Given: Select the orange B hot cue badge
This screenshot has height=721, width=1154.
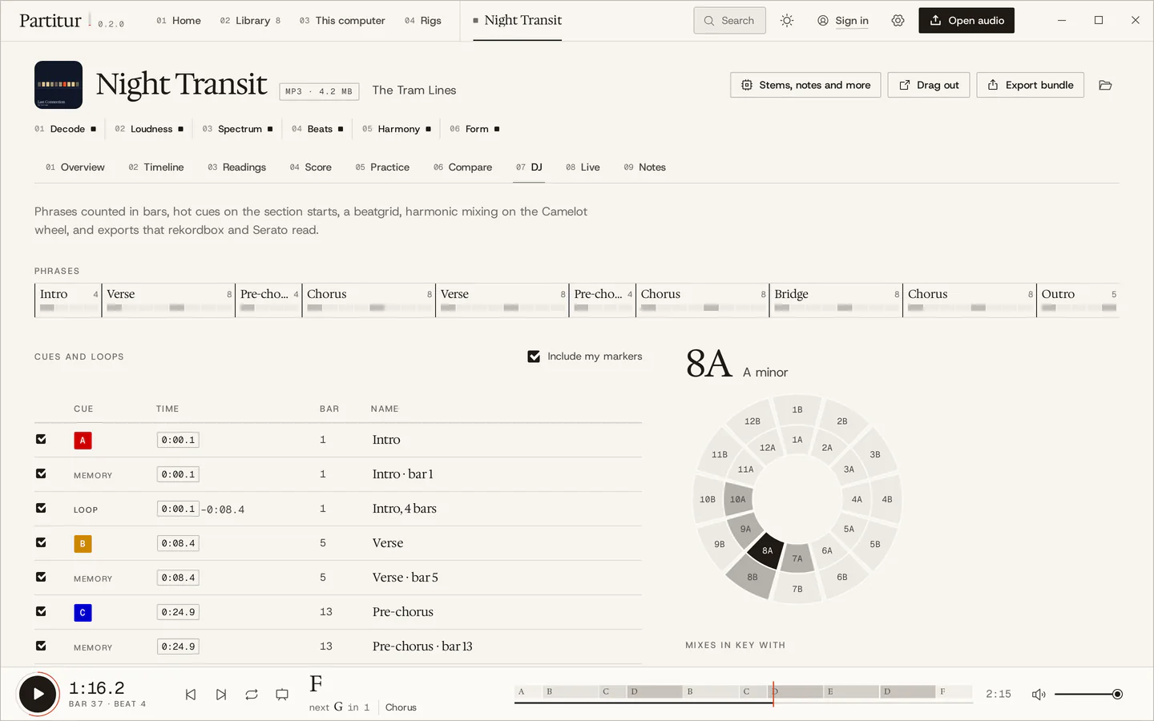Looking at the screenshot, I should 83,544.
